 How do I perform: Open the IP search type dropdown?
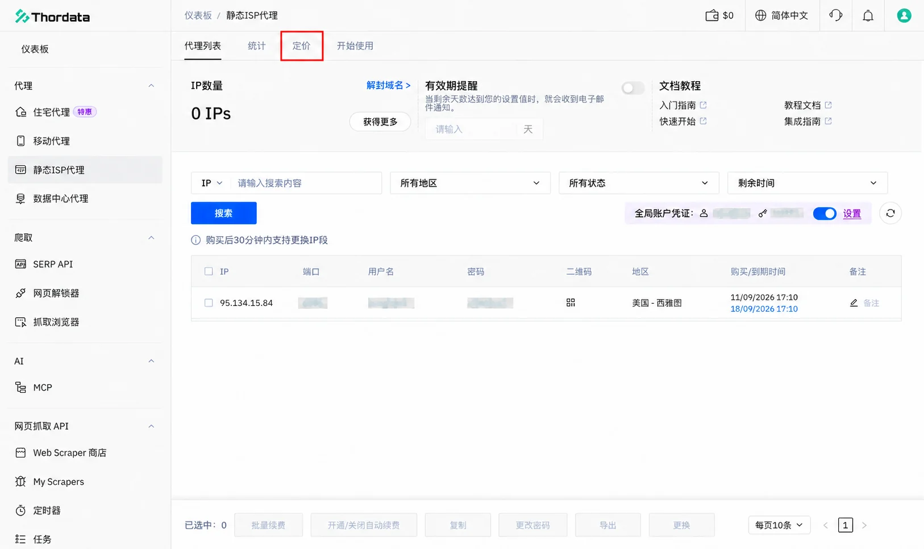[212, 183]
